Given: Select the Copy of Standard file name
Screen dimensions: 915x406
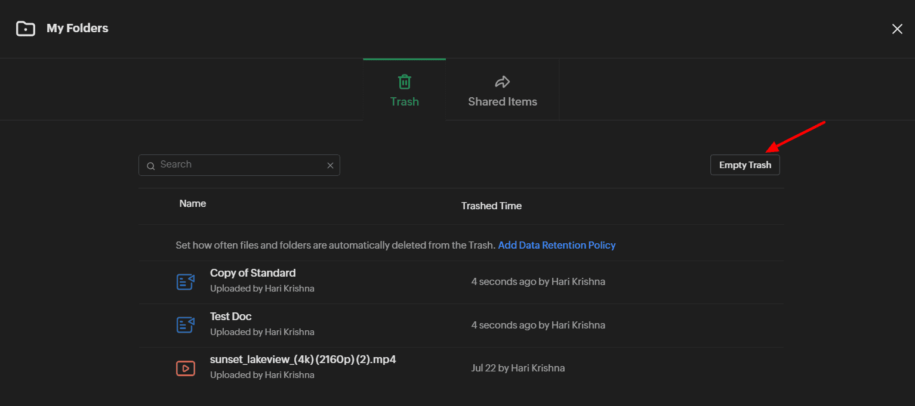Looking at the screenshot, I should tap(252, 273).
